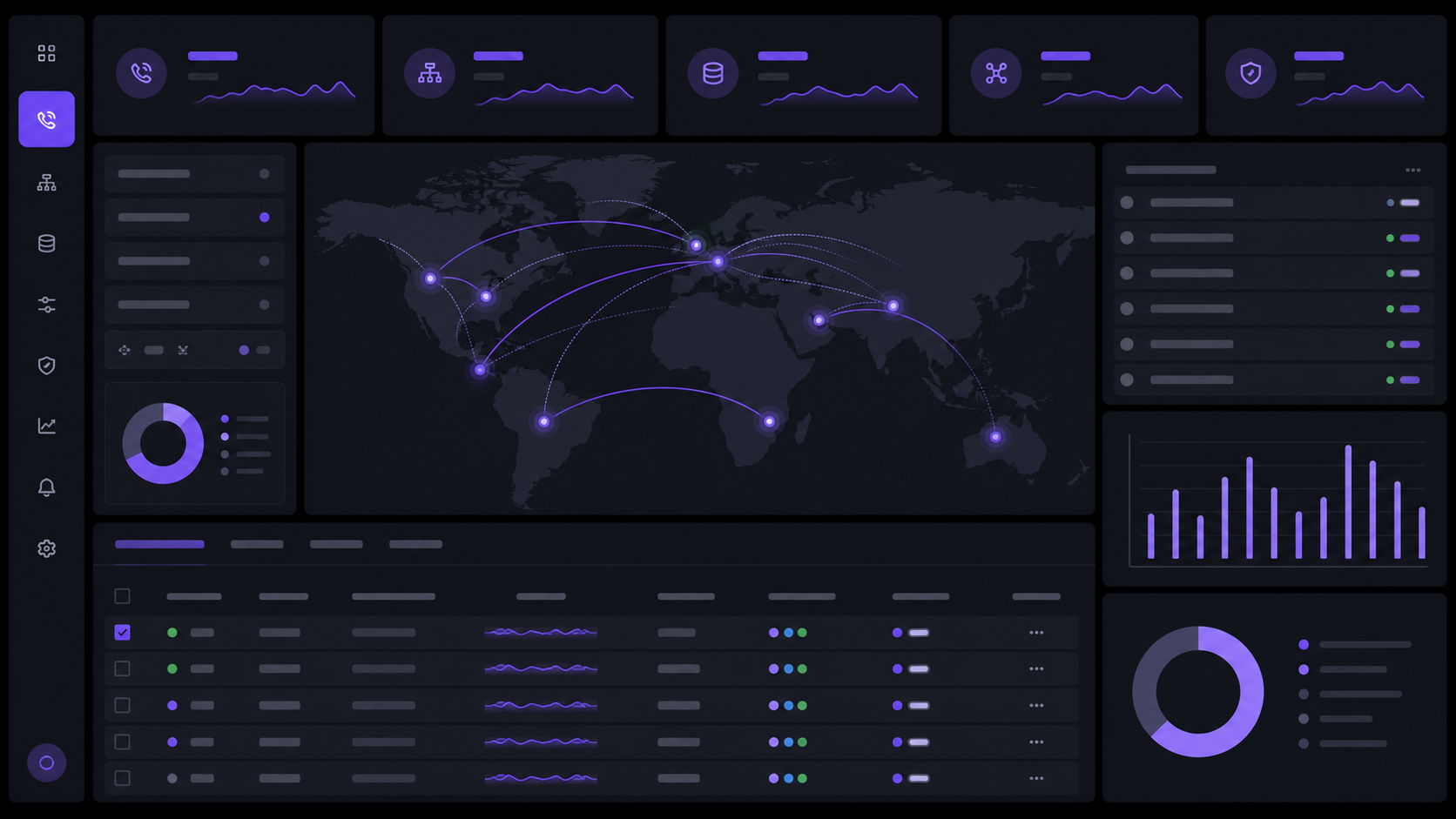
Task: Uncheck the checked checkbox in first table row
Action: pos(123,633)
